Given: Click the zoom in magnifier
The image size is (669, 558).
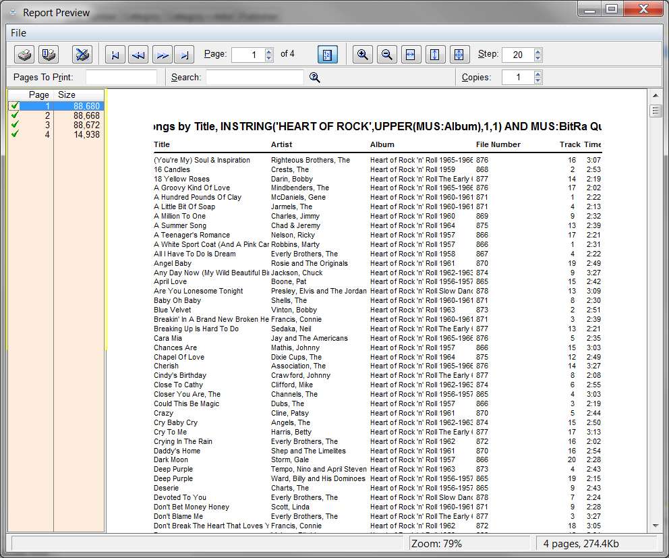Looking at the screenshot, I should click(363, 55).
